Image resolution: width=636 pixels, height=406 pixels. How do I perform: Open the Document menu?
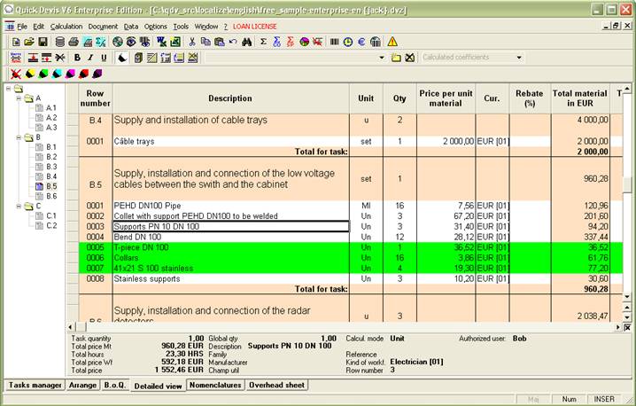pos(103,27)
